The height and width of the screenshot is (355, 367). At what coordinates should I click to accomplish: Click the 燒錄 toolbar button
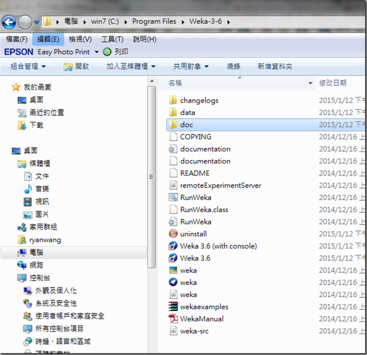click(x=233, y=66)
